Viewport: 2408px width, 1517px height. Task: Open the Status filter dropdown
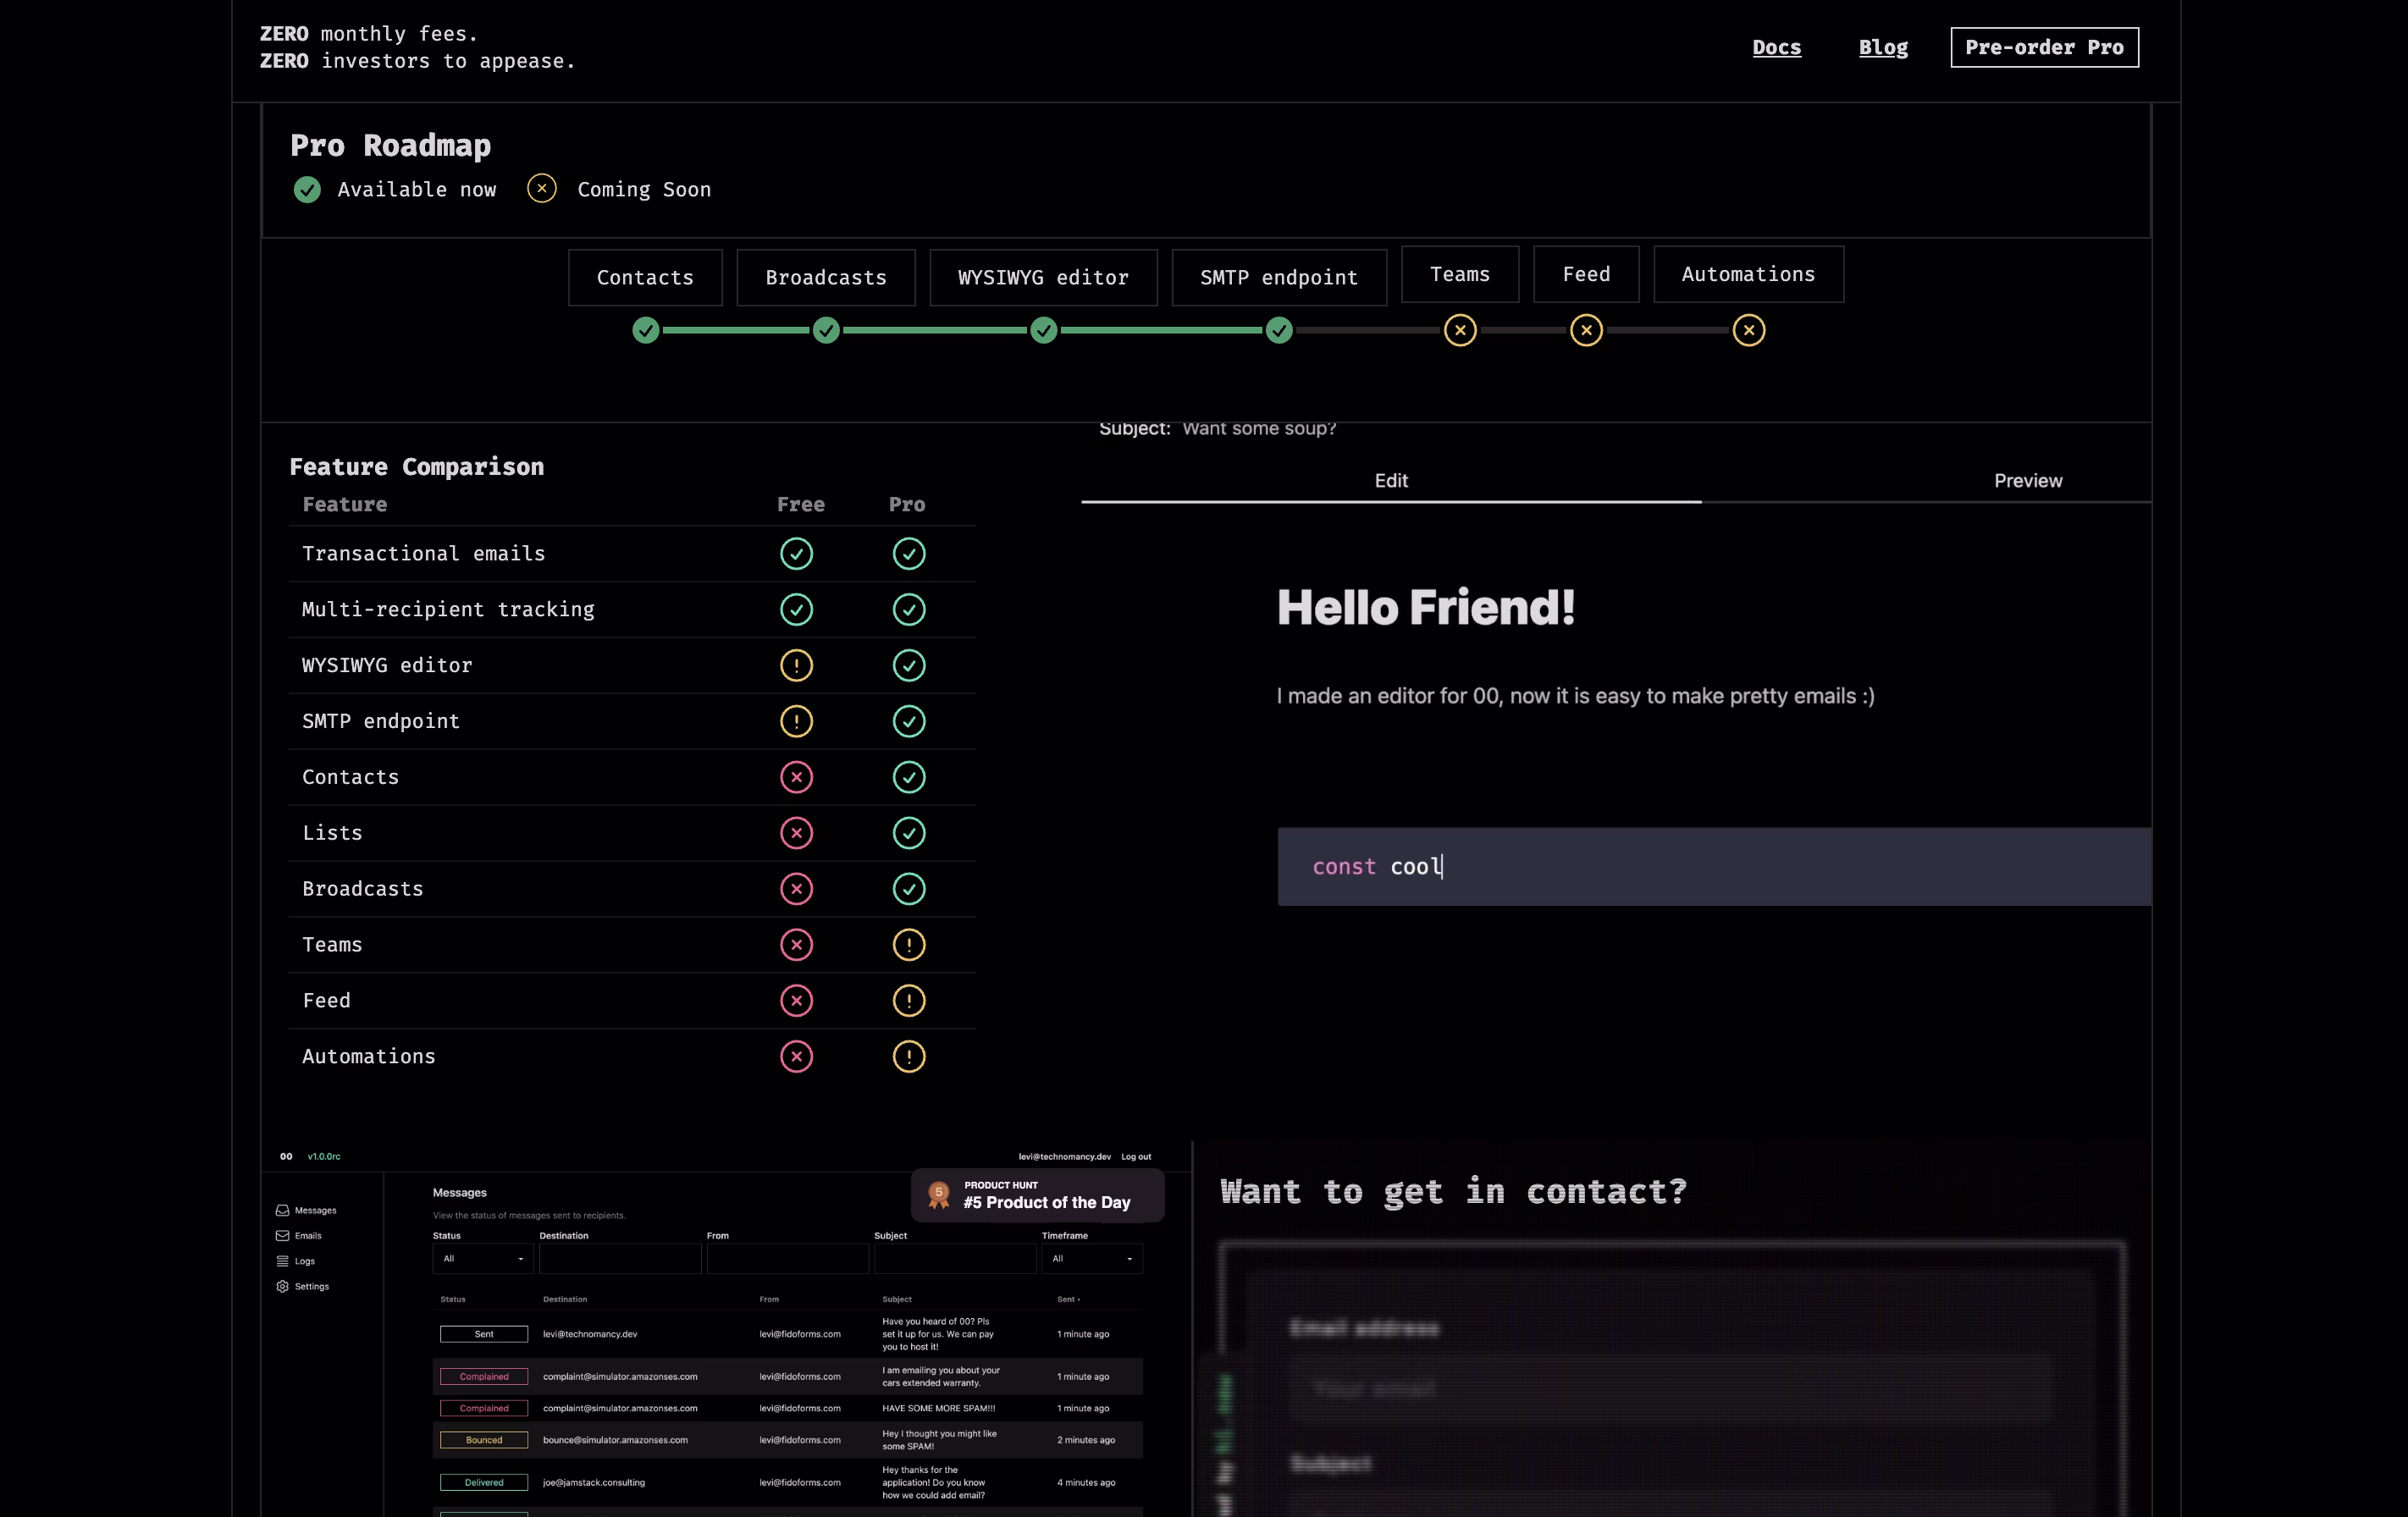[482, 1259]
